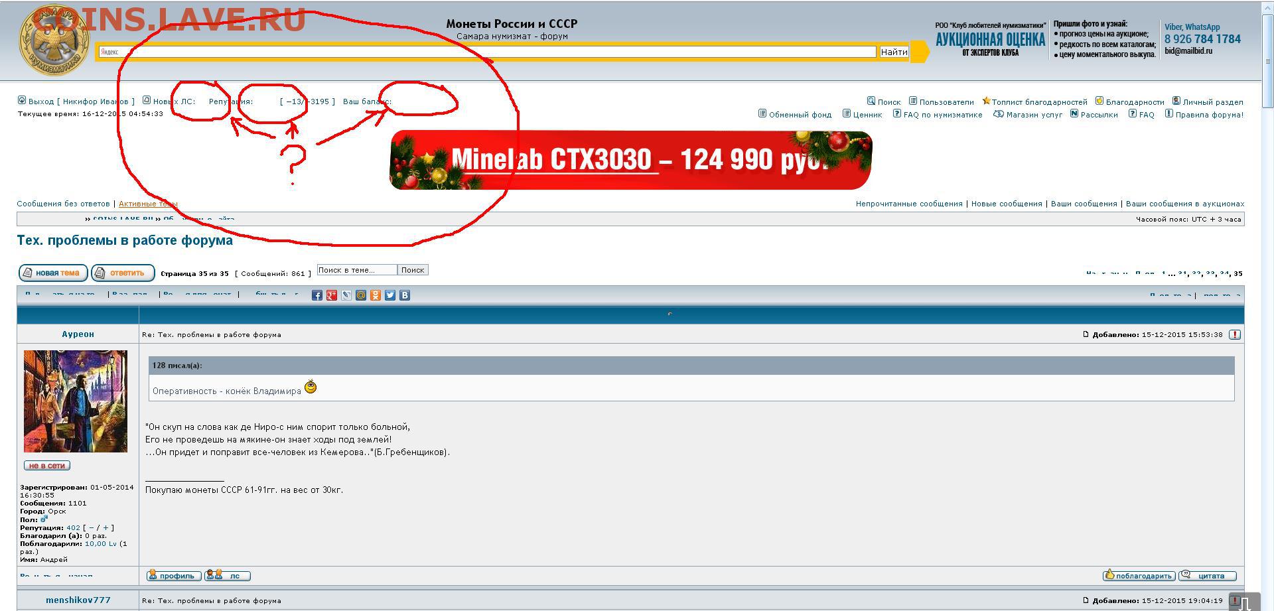The image size is (1274, 611).
Task: Open the Личный раздел link
Action: pyautogui.click(x=1213, y=102)
